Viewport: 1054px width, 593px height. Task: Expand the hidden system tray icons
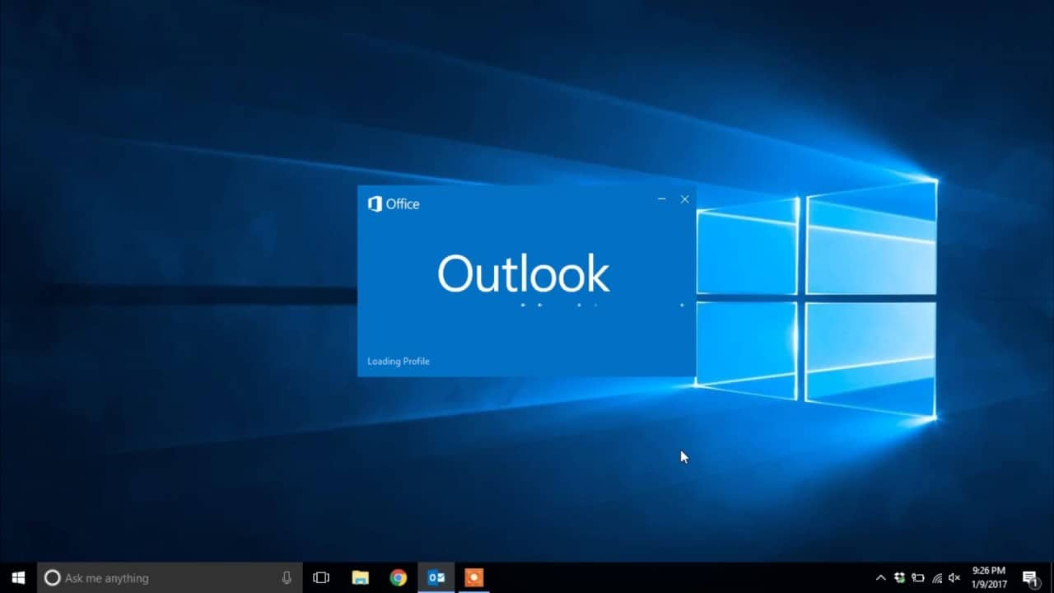point(881,577)
